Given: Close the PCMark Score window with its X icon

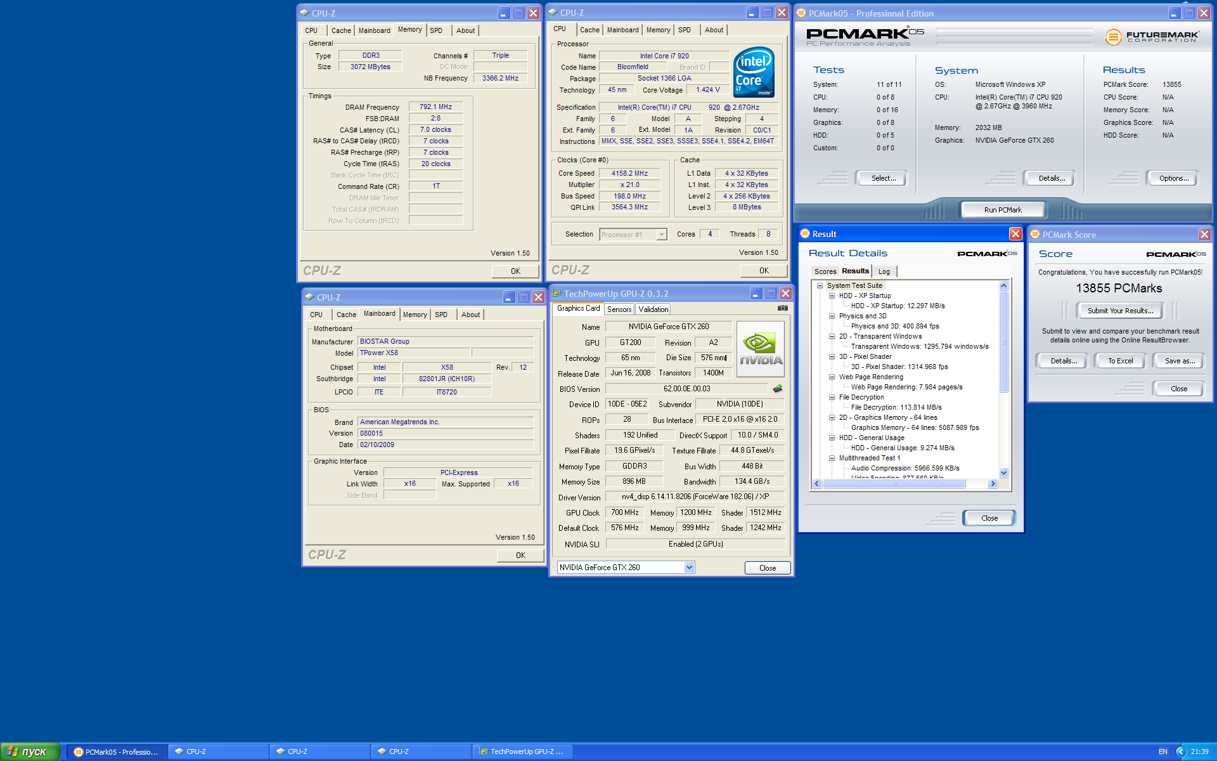Looking at the screenshot, I should (x=1204, y=235).
